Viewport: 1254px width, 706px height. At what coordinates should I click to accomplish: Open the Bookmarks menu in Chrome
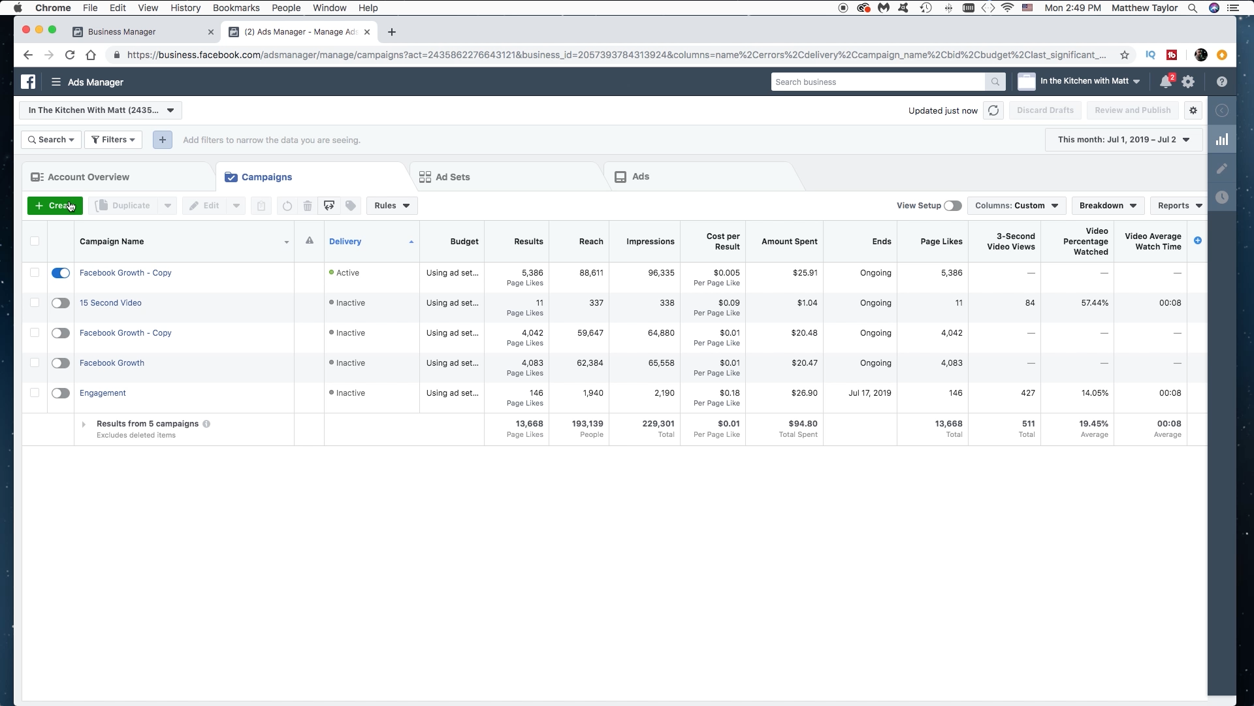pos(236,8)
